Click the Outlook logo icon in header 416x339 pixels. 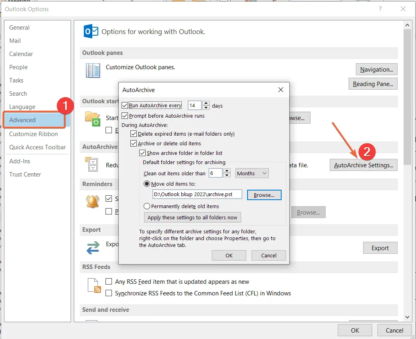(91, 31)
